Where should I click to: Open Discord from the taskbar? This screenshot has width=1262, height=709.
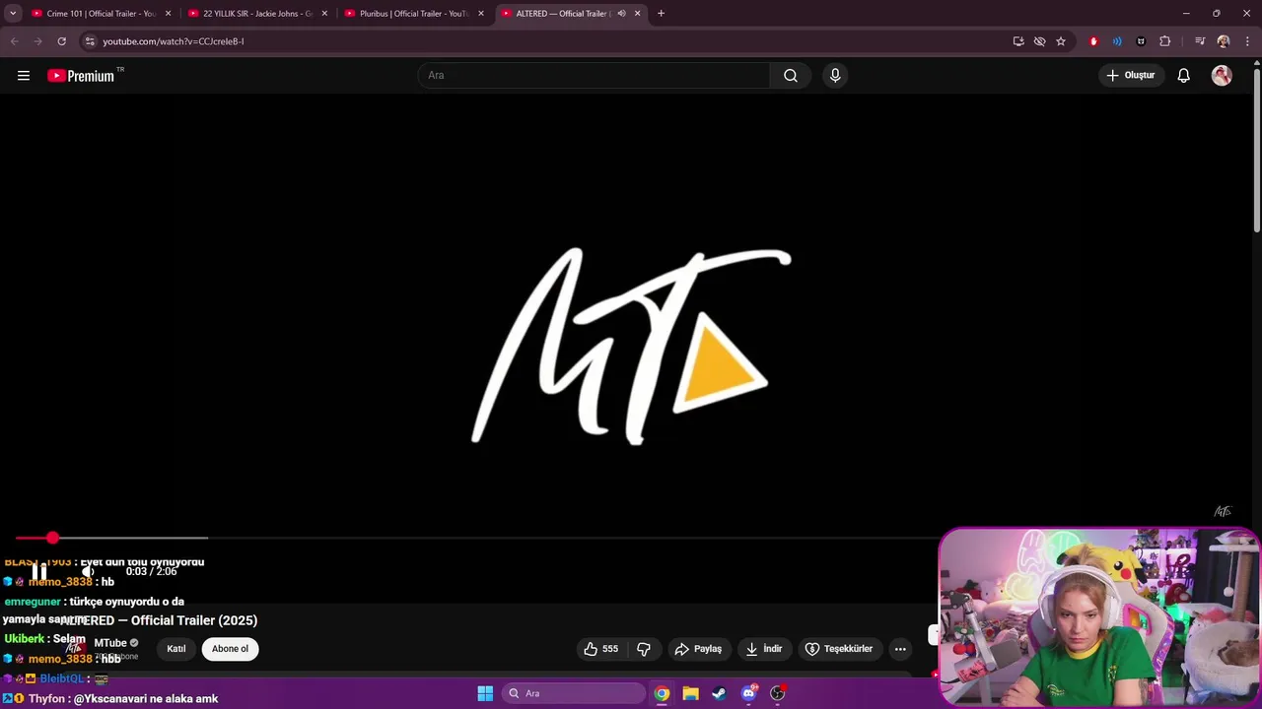pyautogui.click(x=748, y=693)
